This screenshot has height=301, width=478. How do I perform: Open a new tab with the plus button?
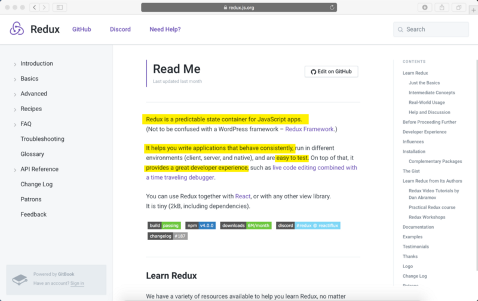coord(473,10)
